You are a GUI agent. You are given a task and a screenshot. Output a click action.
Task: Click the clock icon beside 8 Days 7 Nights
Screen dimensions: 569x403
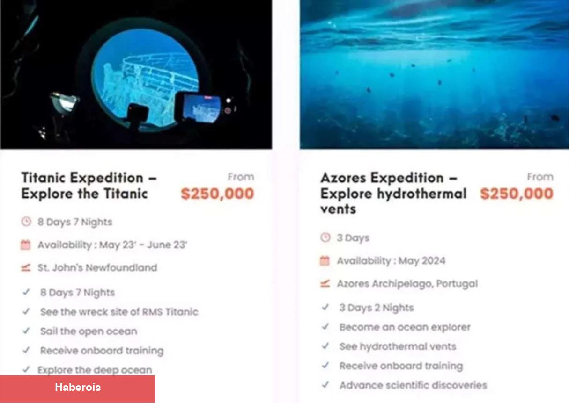point(26,222)
